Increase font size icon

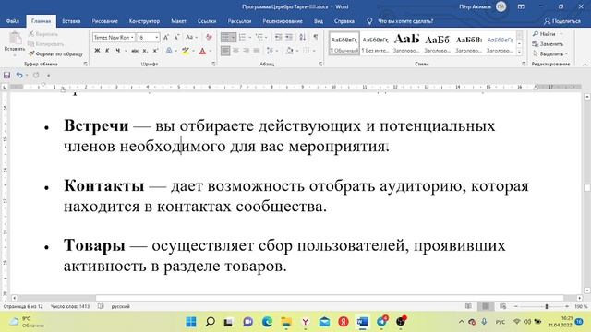166,37
